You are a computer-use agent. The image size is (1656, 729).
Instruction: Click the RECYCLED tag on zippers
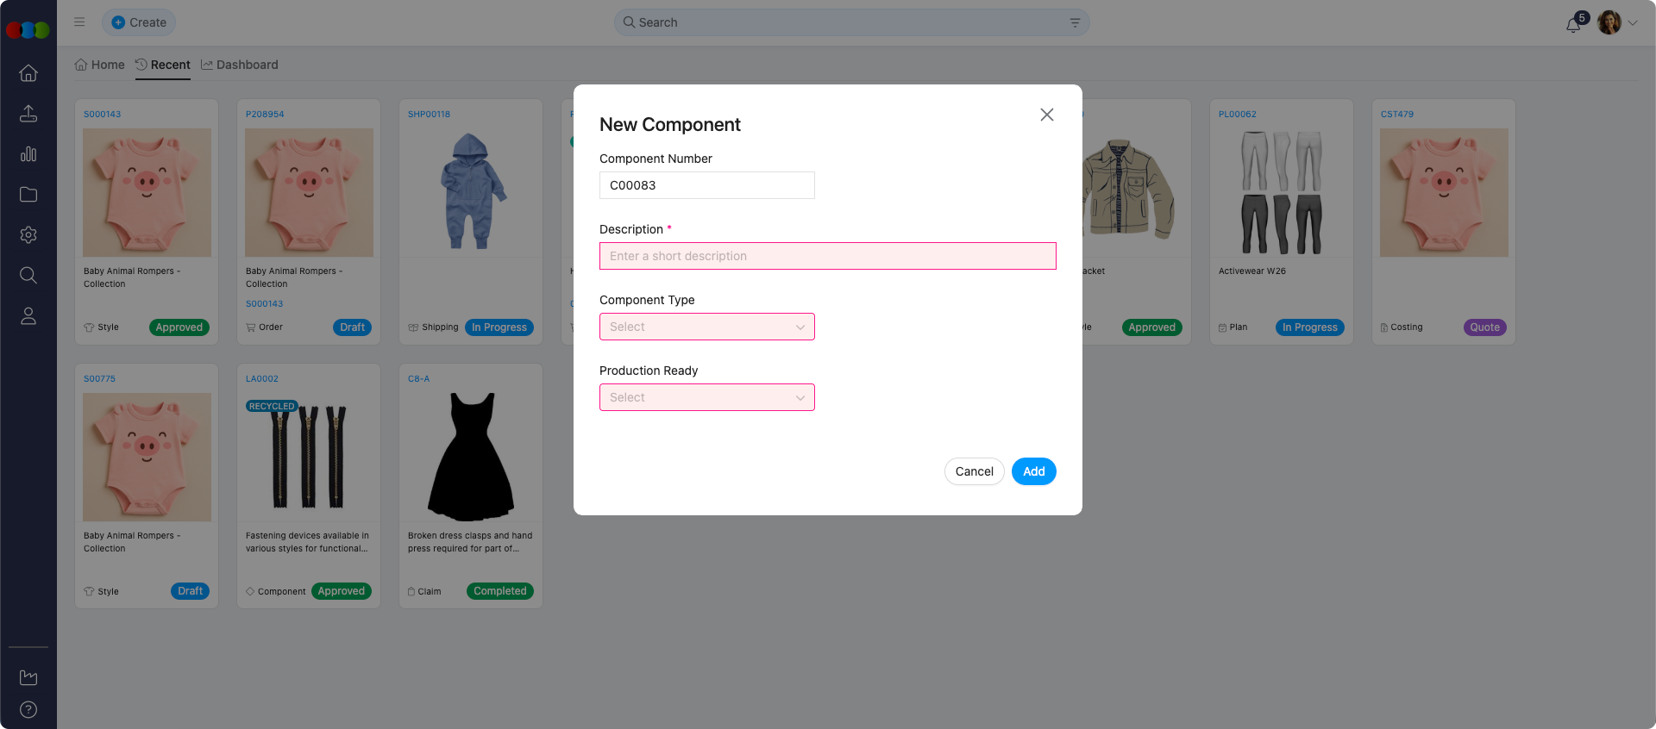click(x=272, y=406)
